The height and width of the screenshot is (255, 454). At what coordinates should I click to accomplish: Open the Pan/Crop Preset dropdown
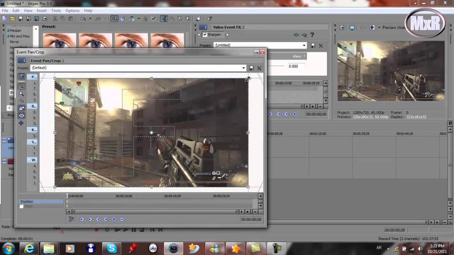[x=243, y=68]
